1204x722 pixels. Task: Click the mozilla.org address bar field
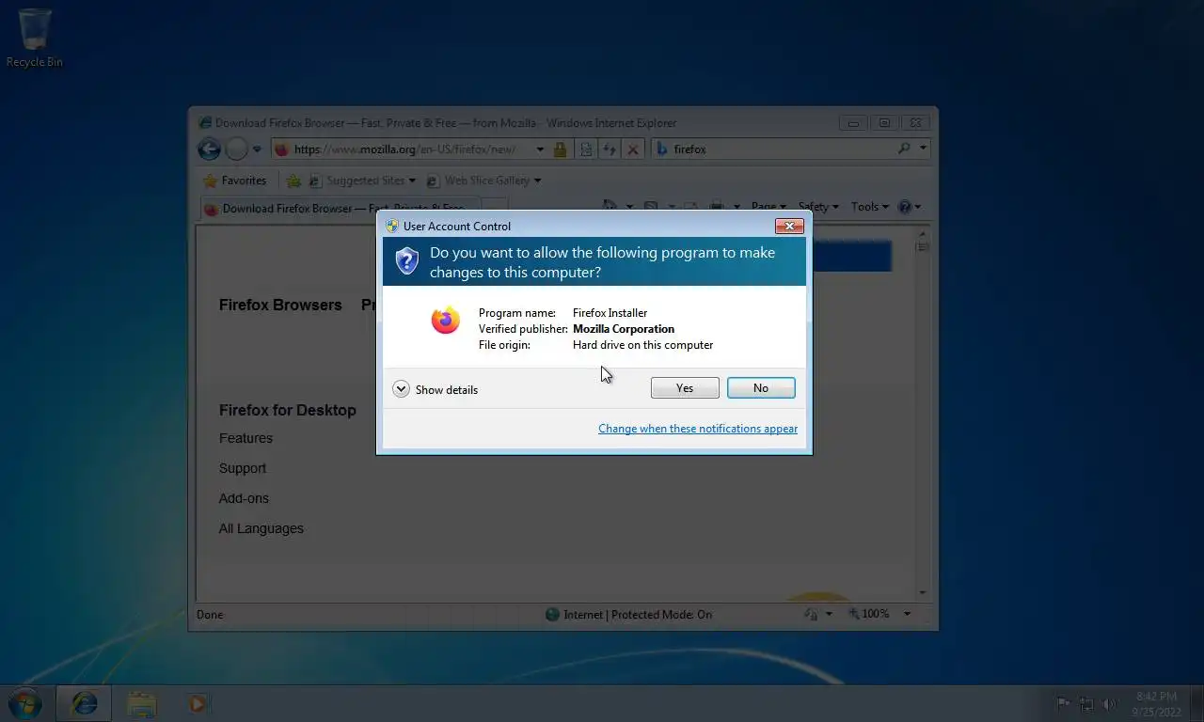[x=403, y=149]
